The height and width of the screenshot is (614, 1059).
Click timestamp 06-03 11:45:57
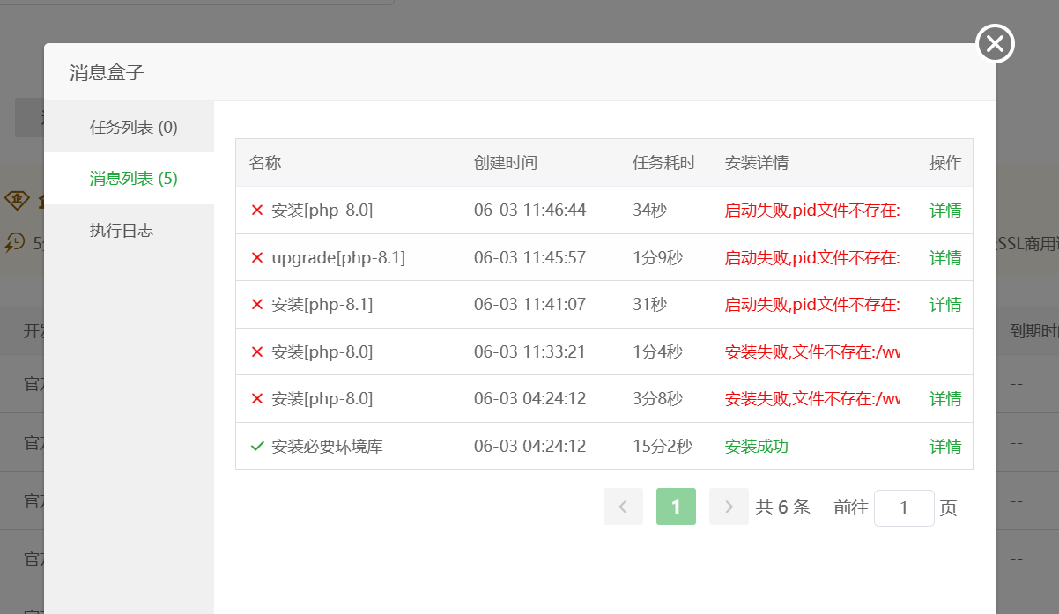tap(529, 258)
